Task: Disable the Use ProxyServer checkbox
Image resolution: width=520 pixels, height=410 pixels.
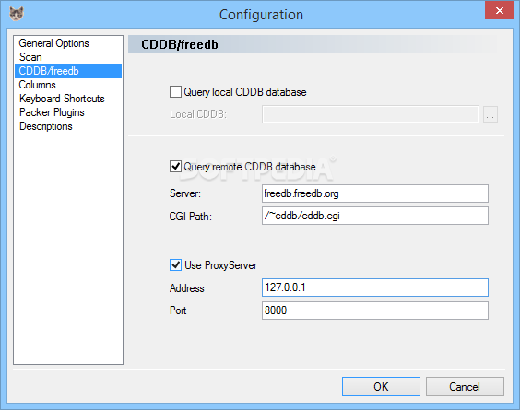Action: point(175,265)
